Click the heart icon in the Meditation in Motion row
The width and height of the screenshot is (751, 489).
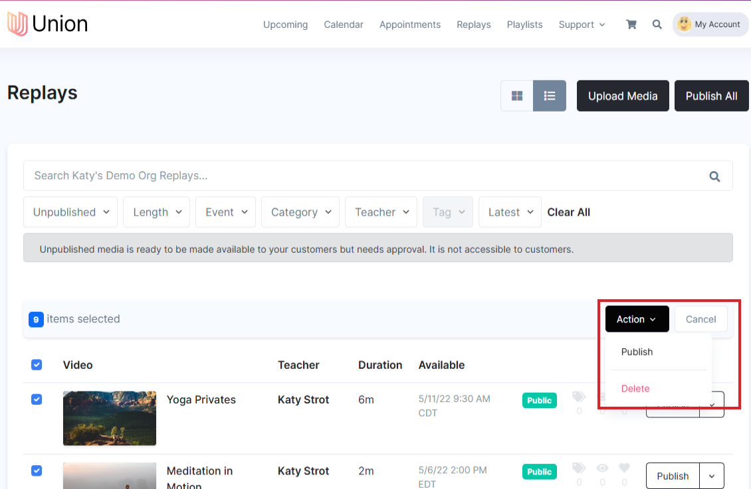(x=624, y=468)
